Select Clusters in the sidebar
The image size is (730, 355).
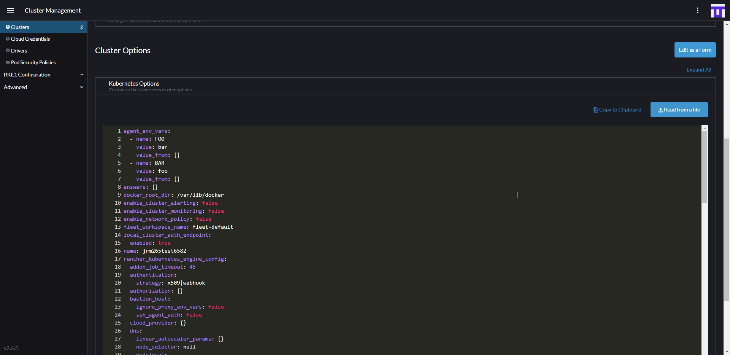pyautogui.click(x=20, y=27)
